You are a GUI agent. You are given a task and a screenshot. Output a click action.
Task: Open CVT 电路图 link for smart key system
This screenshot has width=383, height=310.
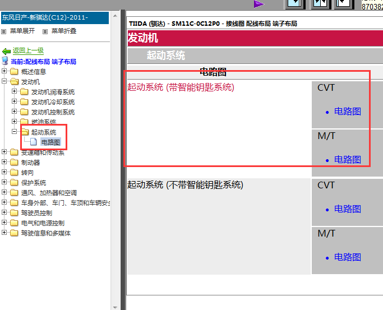(347, 112)
